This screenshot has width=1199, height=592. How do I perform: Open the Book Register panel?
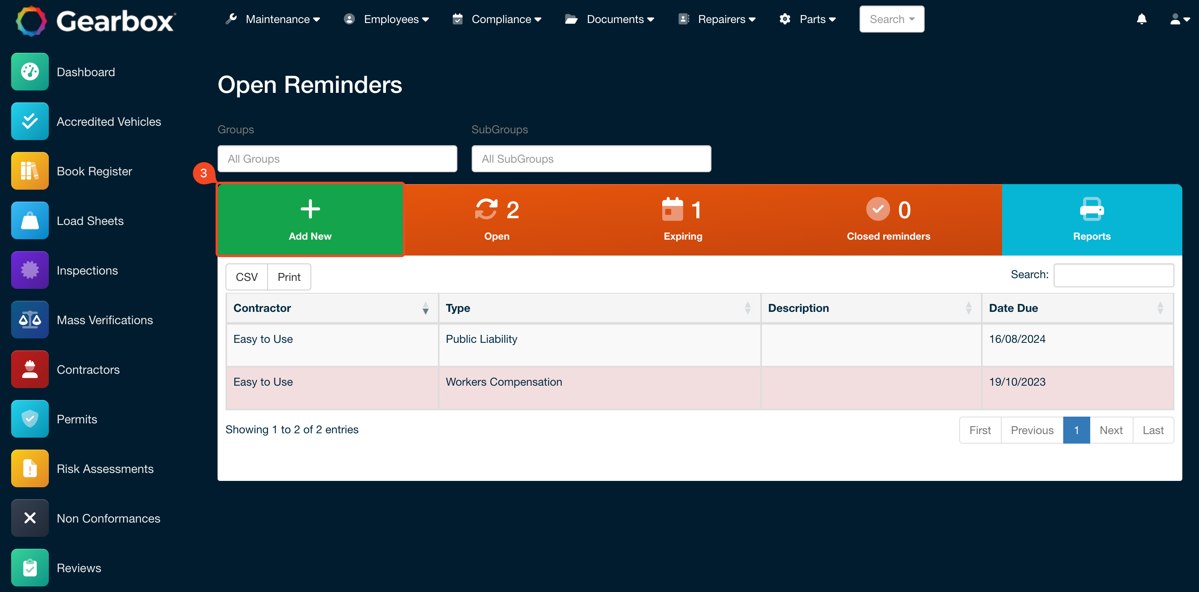(94, 171)
